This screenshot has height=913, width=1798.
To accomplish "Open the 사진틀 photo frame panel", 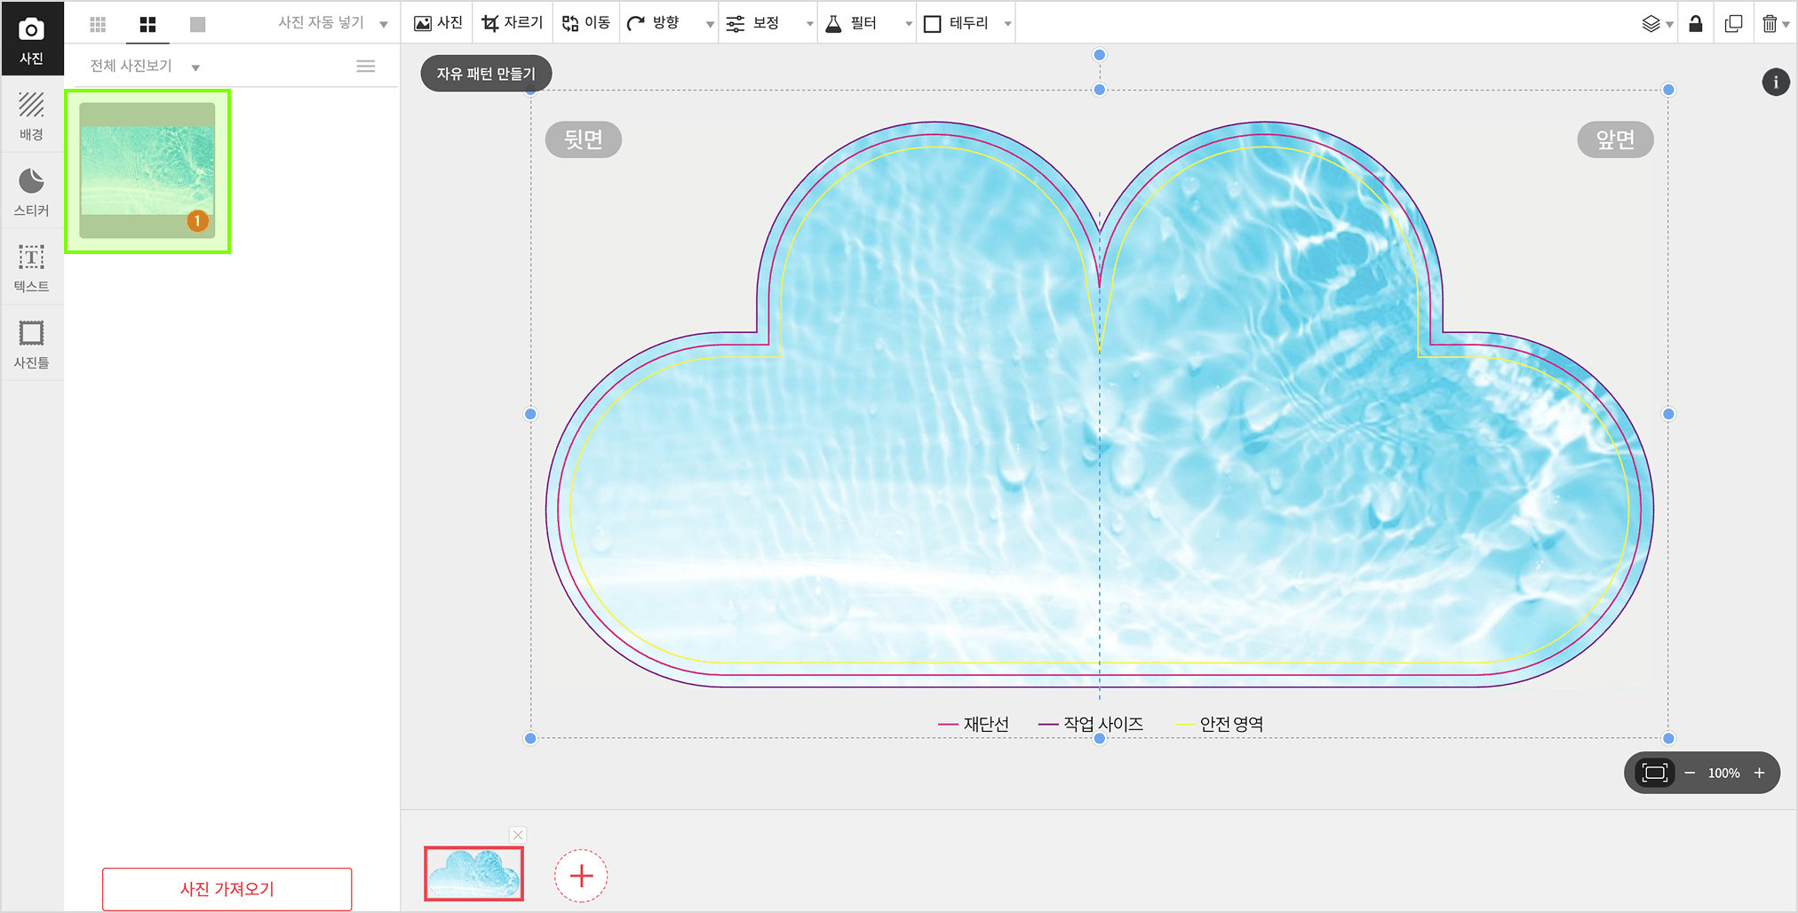I will (x=32, y=345).
